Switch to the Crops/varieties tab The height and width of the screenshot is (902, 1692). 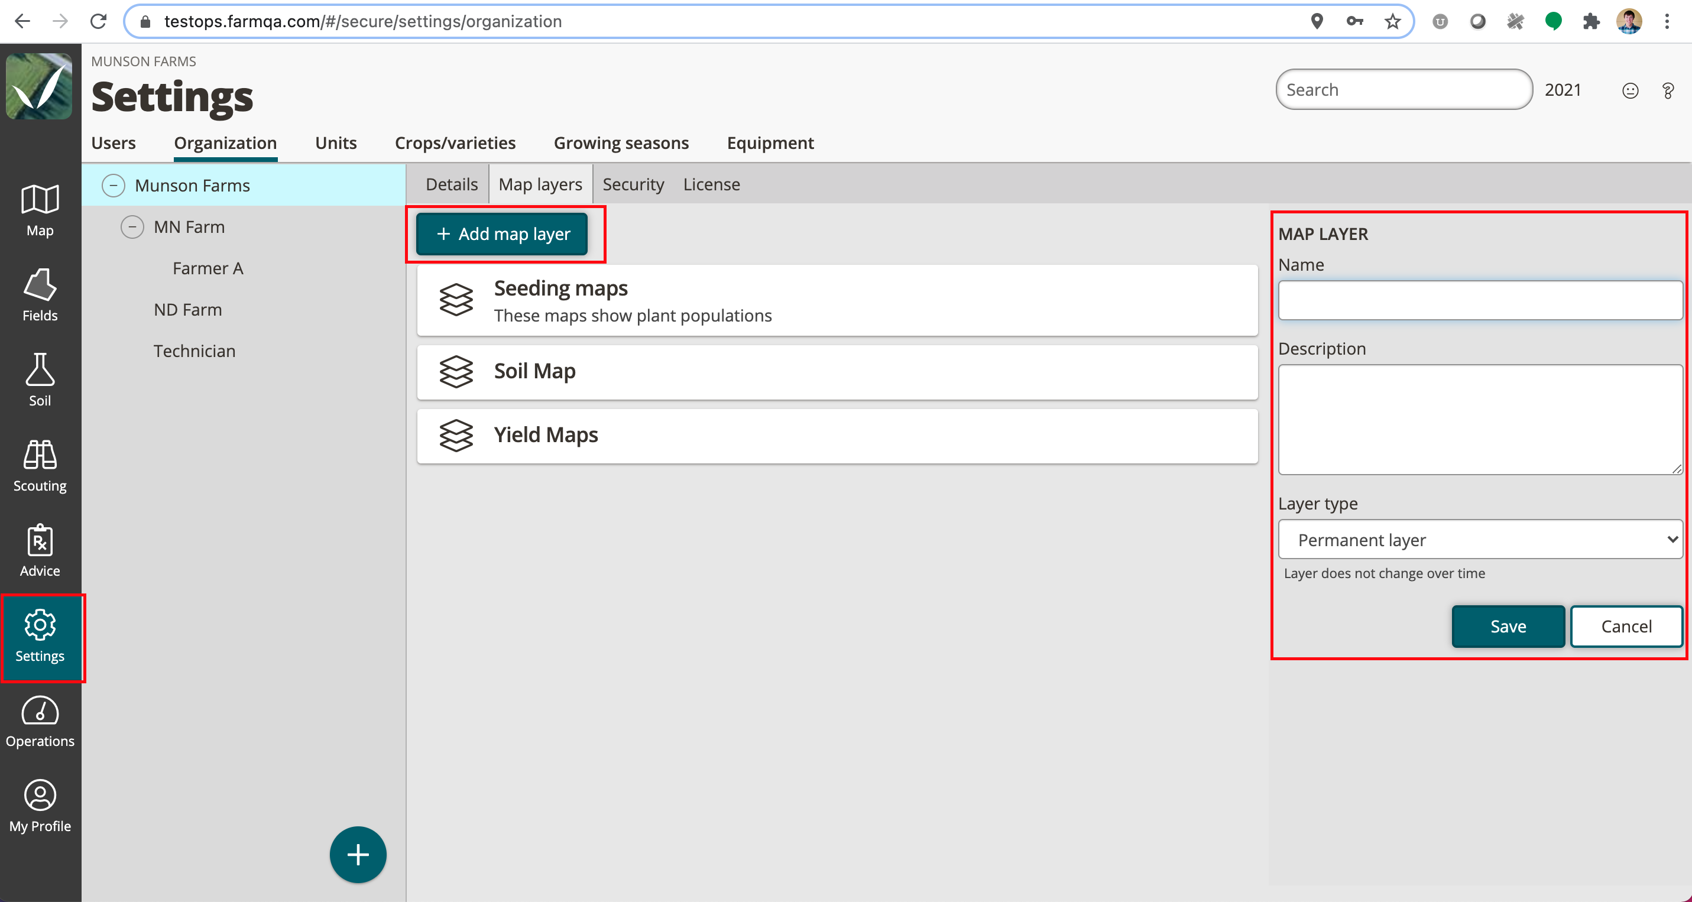(x=455, y=143)
